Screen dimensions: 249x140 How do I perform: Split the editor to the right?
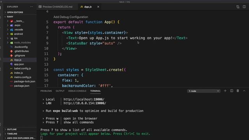click(244, 7)
